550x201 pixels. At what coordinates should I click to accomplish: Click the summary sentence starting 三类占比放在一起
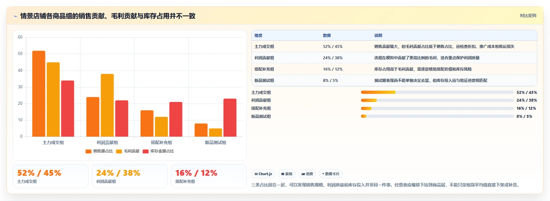click(386, 185)
